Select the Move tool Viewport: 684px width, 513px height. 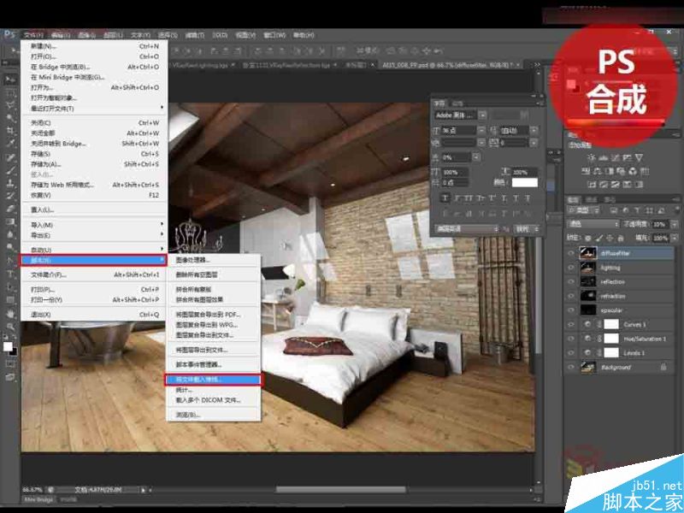[x=10, y=80]
